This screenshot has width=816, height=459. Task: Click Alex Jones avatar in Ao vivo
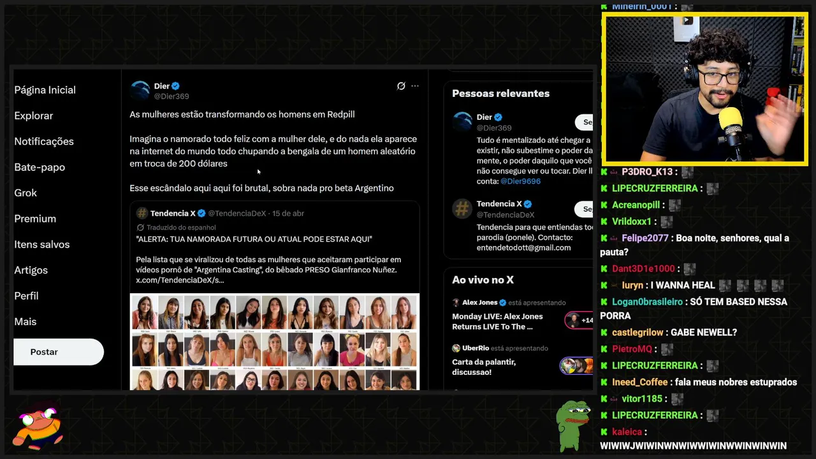coord(456,303)
